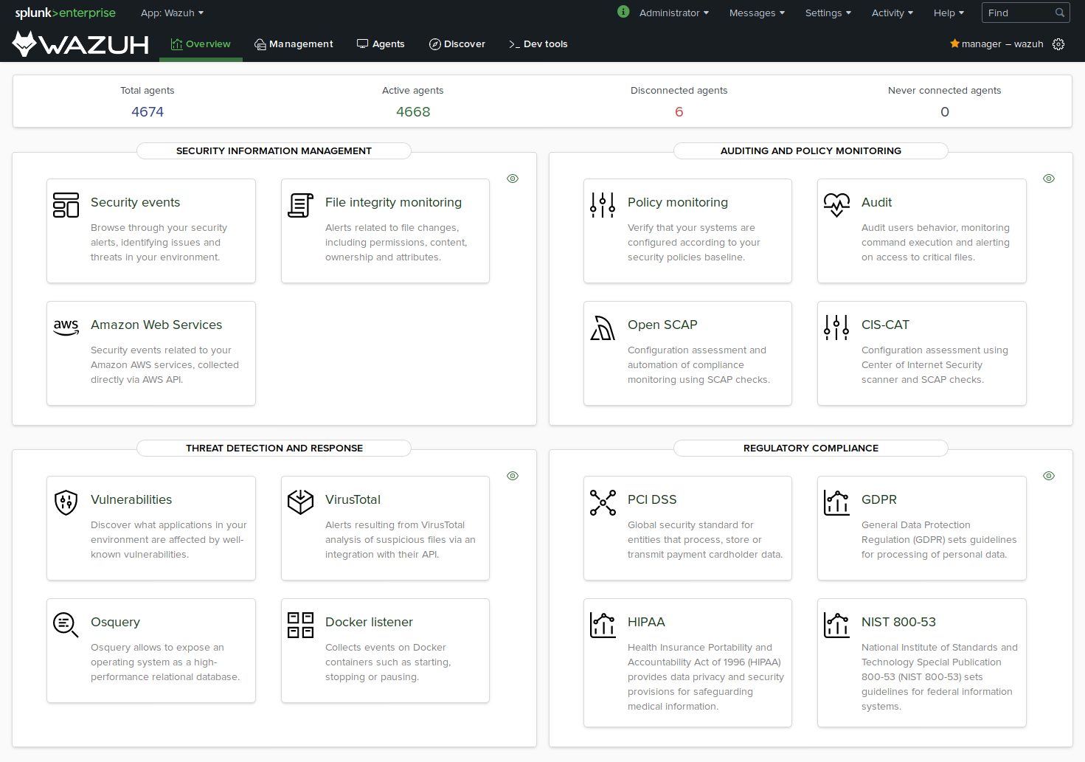Screen dimensions: 1085x762
Task: Select the Amazon Web Services aws icon
Action: (66, 327)
